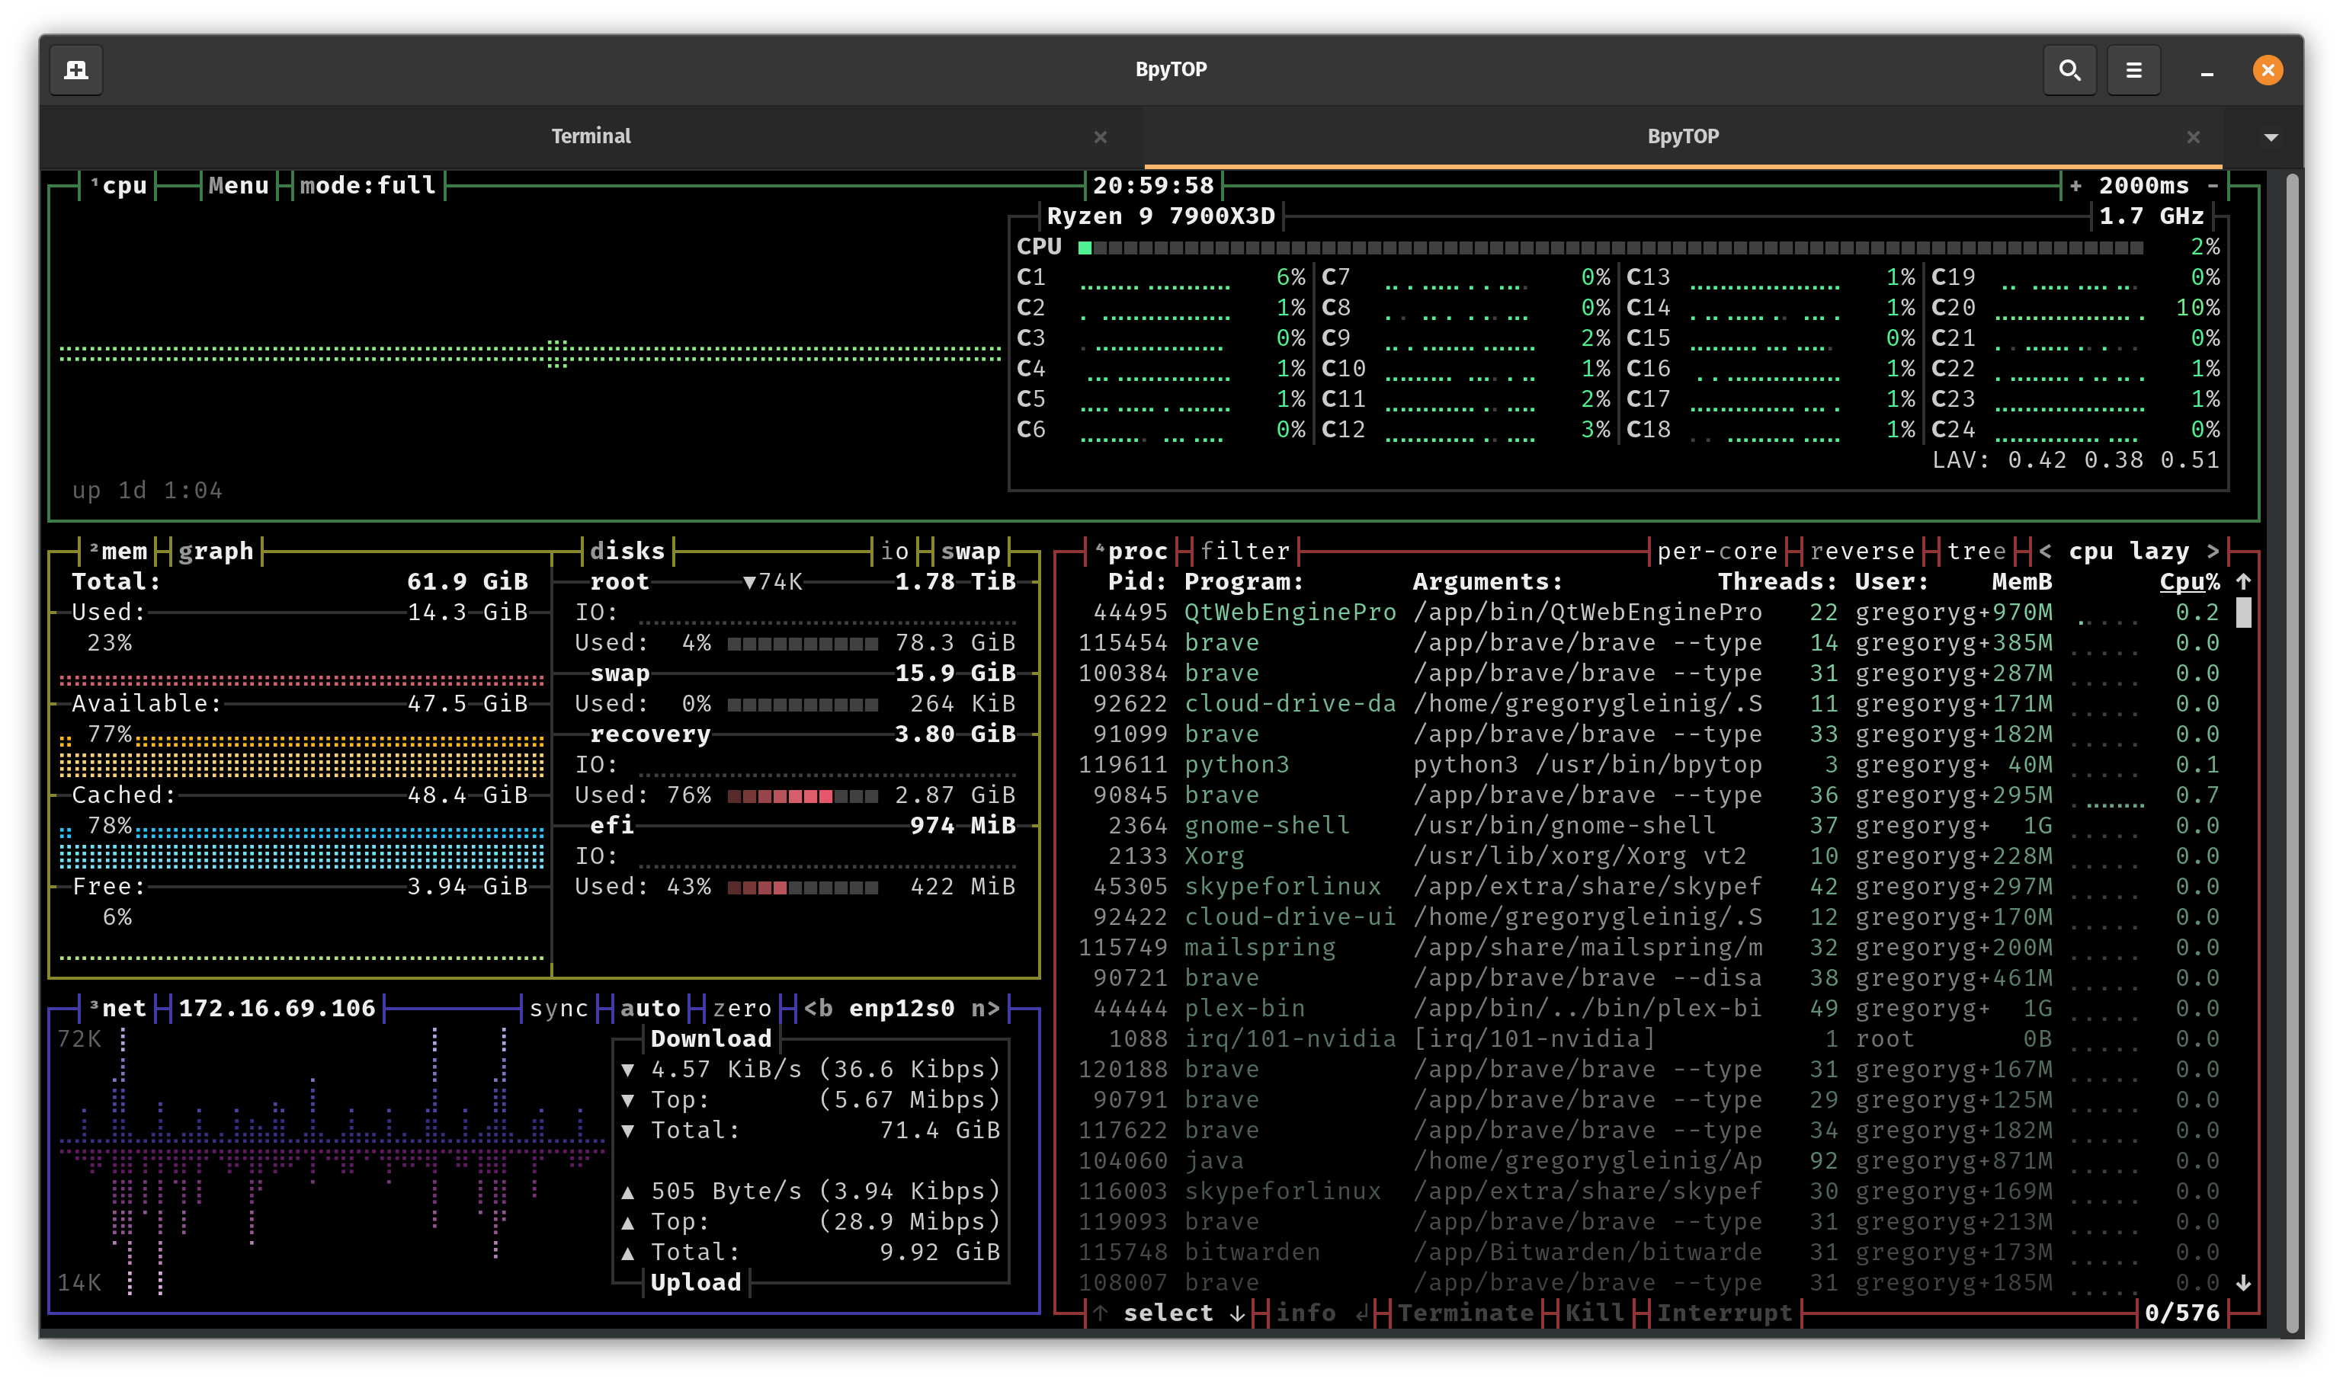Click the new tab icon in header bar
Screen dimensions: 2343x1382
(x=76, y=70)
